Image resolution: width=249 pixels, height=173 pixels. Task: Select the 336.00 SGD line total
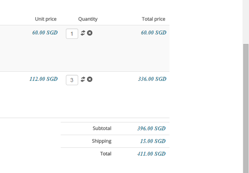click(152, 79)
